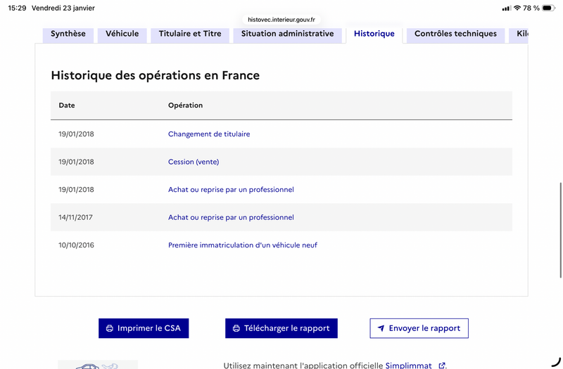
Task: Tap the histovec.interieur.gouv.fr address bar
Action: pyautogui.click(x=281, y=20)
